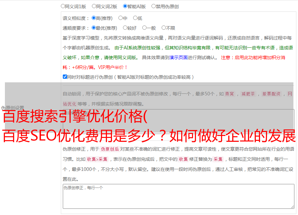The height and width of the screenshot is (215, 298).
Task: Set 通顺度要求 to 最优(推荐)
Action: [x=94, y=28]
